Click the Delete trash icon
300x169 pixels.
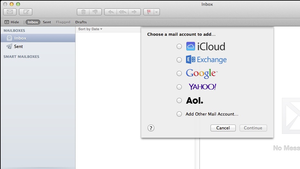[x=83, y=12]
